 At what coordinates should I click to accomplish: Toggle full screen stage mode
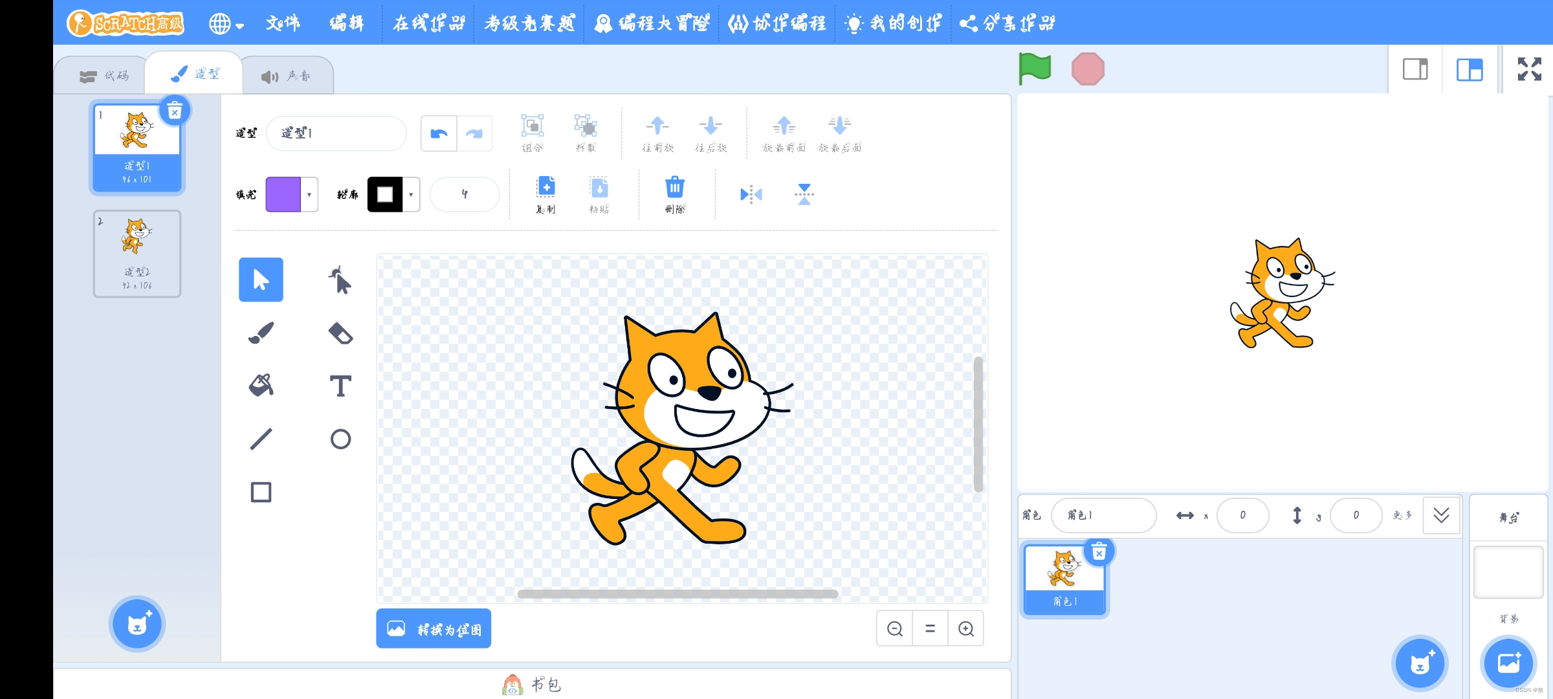click(x=1530, y=69)
